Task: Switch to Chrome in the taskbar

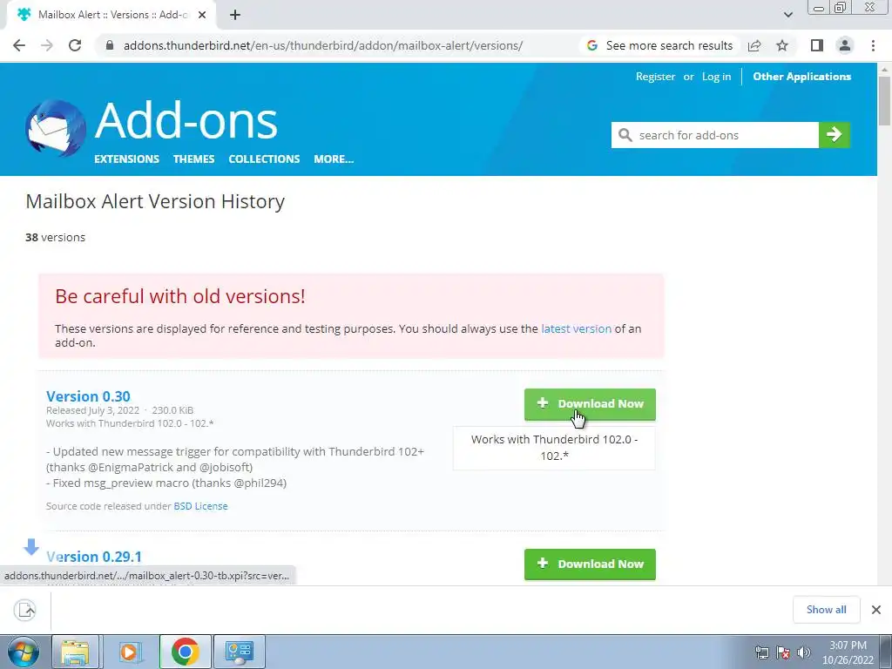Action: tap(185, 652)
